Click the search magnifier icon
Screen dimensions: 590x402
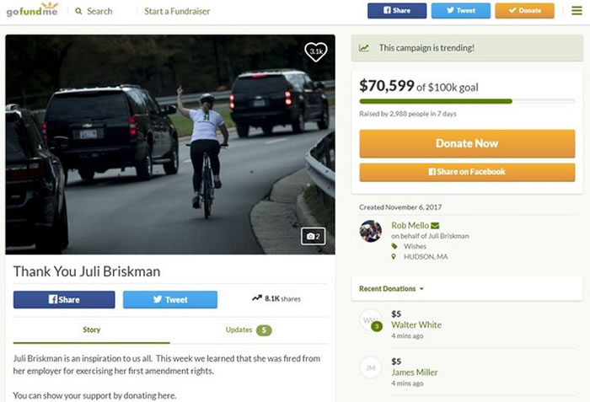tap(78, 11)
